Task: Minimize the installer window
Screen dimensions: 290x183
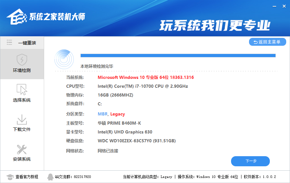Action: point(274,6)
